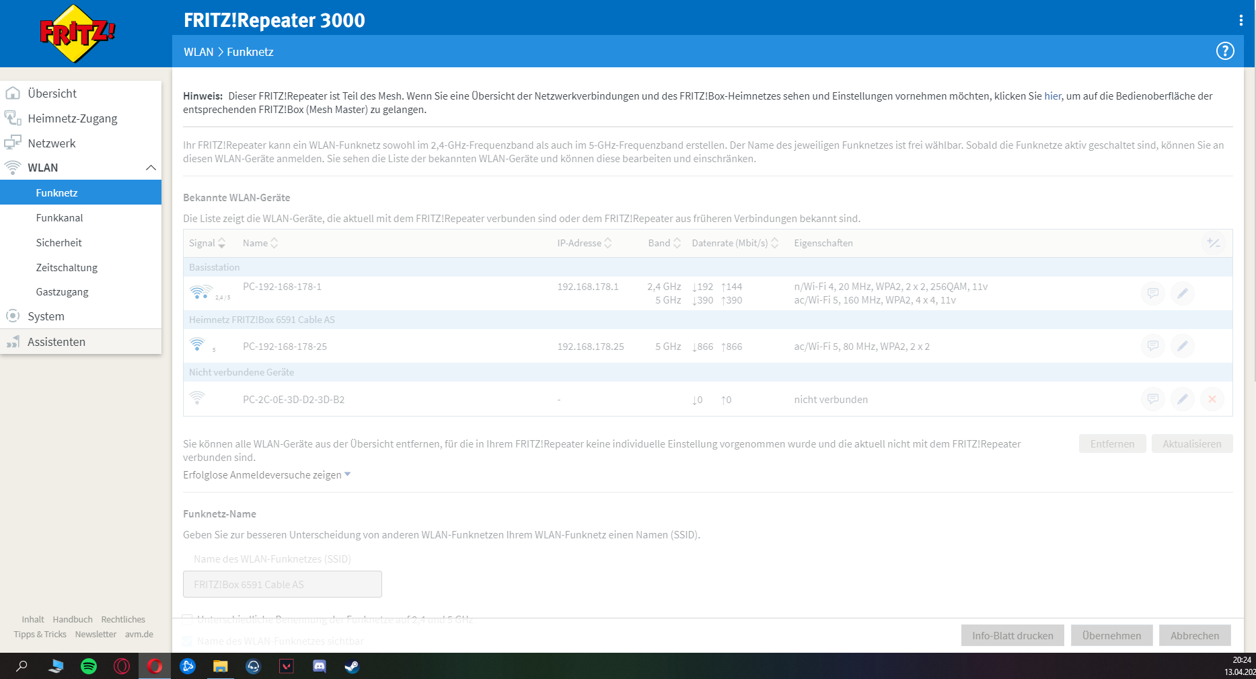Open the Tipps & Tricks footer link
Screen dimensions: 1256x679
point(40,635)
